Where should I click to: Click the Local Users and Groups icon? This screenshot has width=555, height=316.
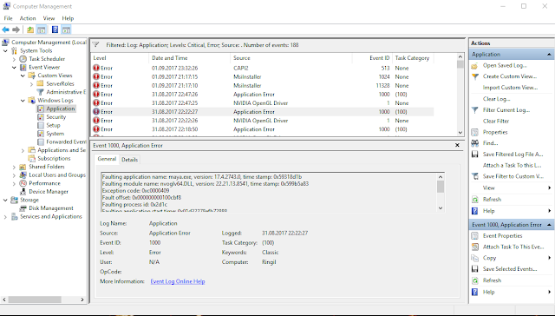coord(23,175)
